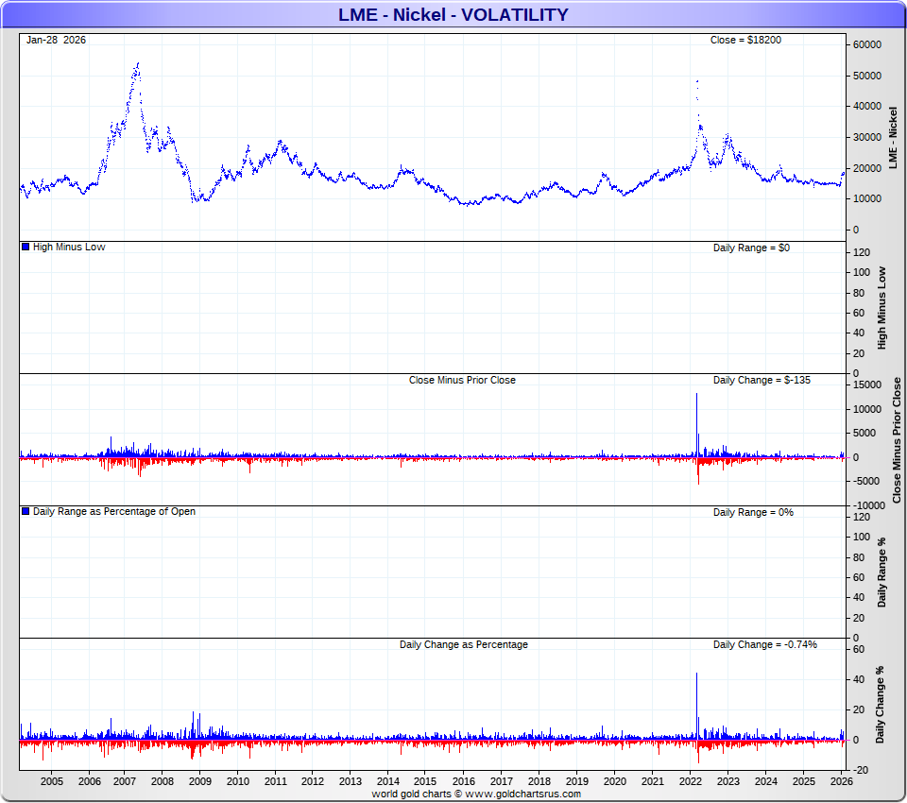
Task: Click the date label 'Jan-28 2026'
Action: [x=56, y=40]
